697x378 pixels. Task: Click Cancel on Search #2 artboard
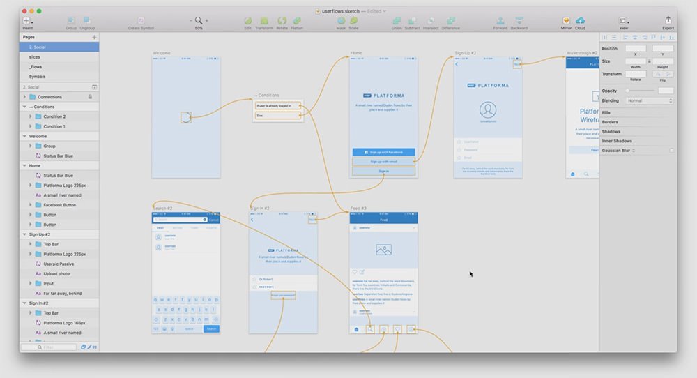coord(214,220)
